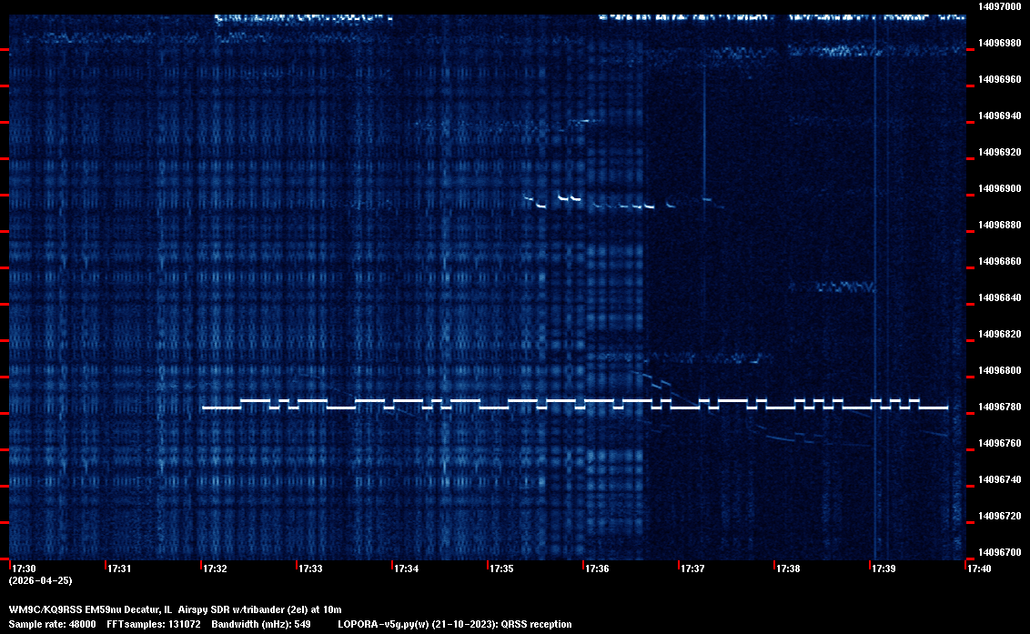
Task: Click the 17:36 time axis label
Action: point(597,569)
